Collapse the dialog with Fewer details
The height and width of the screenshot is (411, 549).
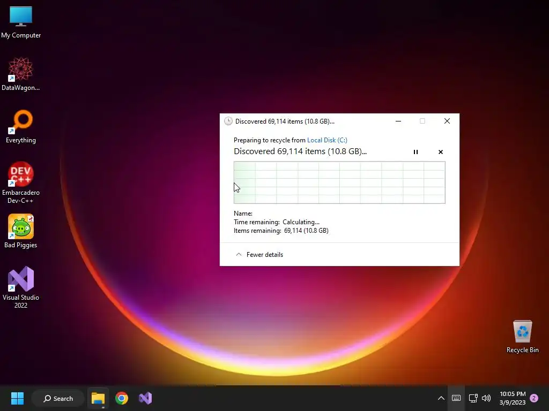tap(259, 255)
